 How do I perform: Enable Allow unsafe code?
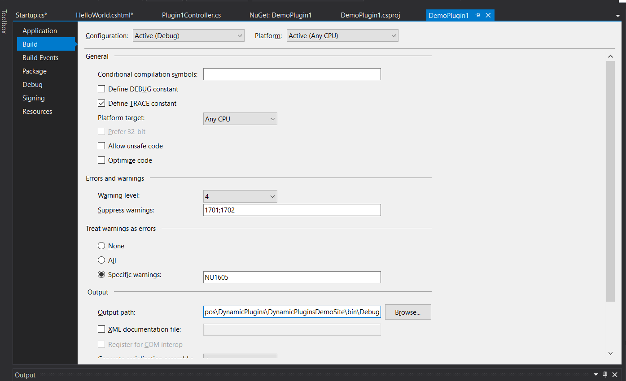101,146
